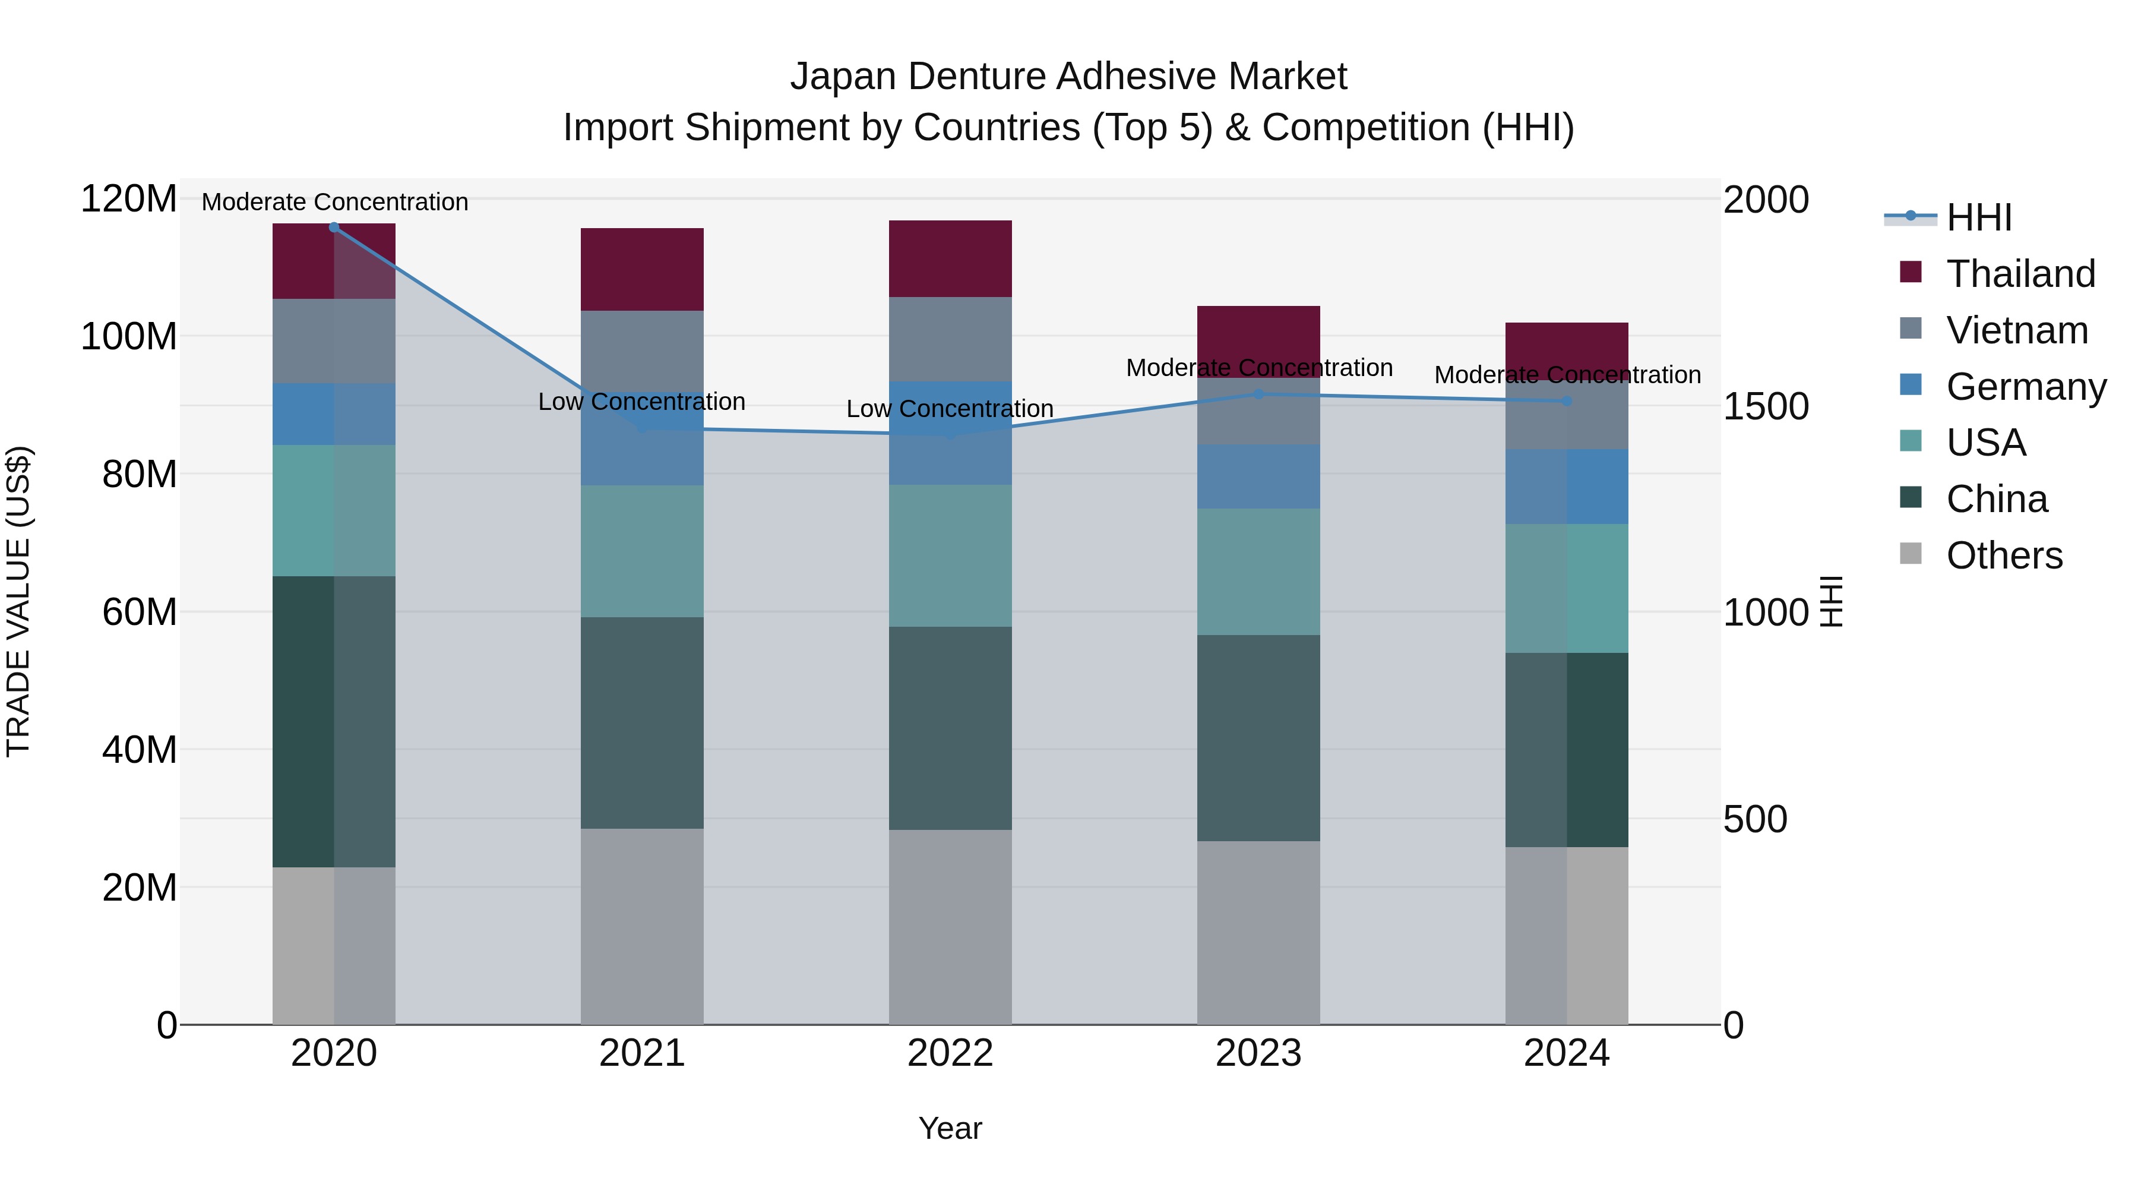The image size is (2138, 1203).
Task: Click the 2024 Moderate Concentration annotation
Action: [1568, 375]
